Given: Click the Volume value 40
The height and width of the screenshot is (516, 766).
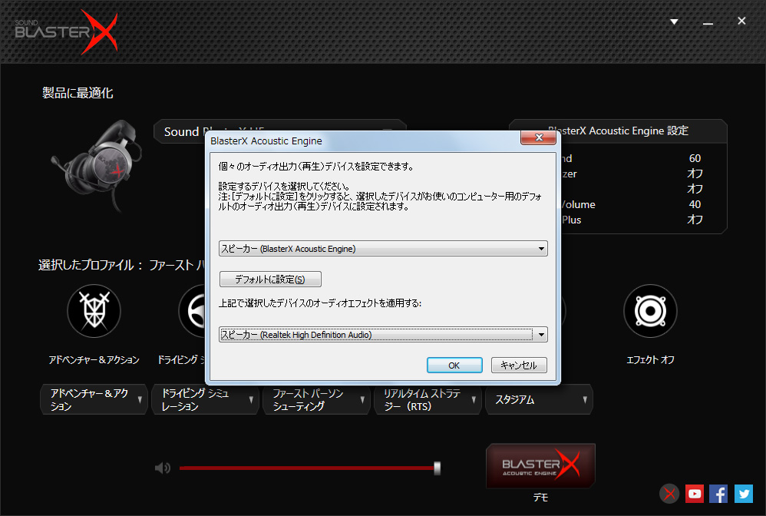Looking at the screenshot, I should point(695,204).
